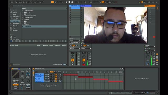
Task: Adjust the Master pan knob
Action: pyautogui.click(x=148, y=56)
